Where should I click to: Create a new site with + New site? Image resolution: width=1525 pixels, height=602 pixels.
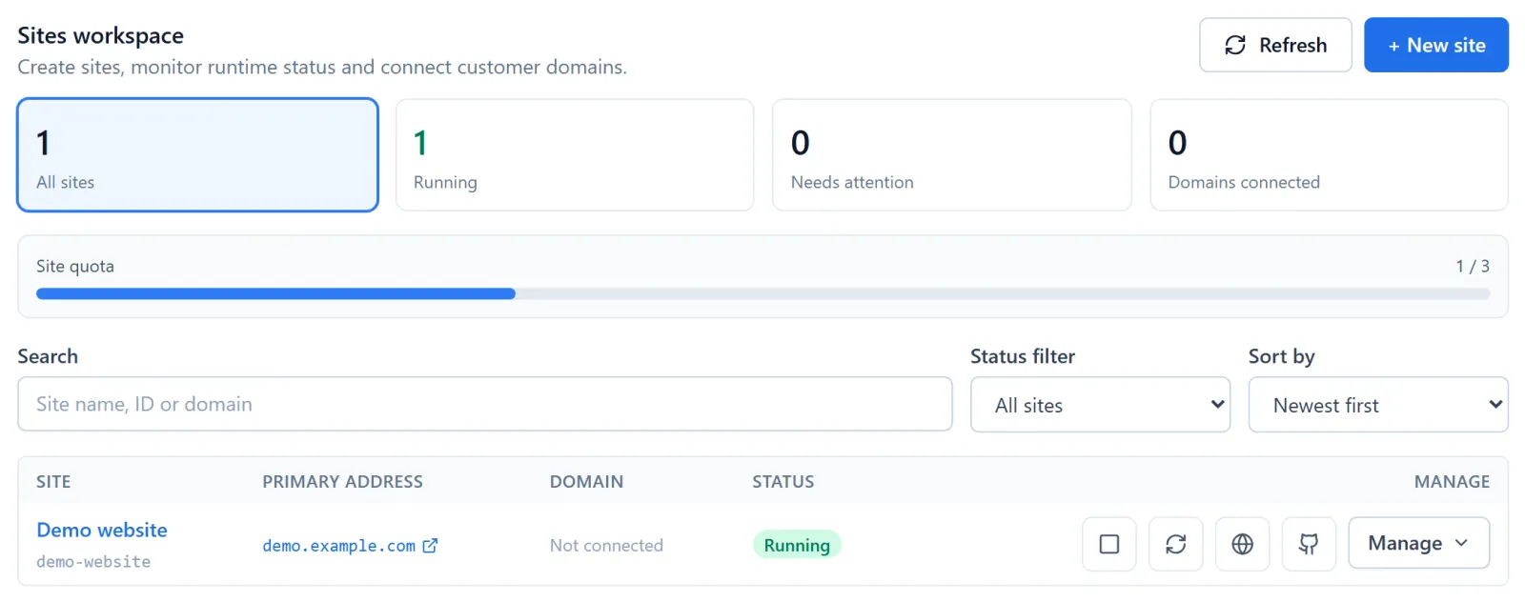tap(1435, 45)
